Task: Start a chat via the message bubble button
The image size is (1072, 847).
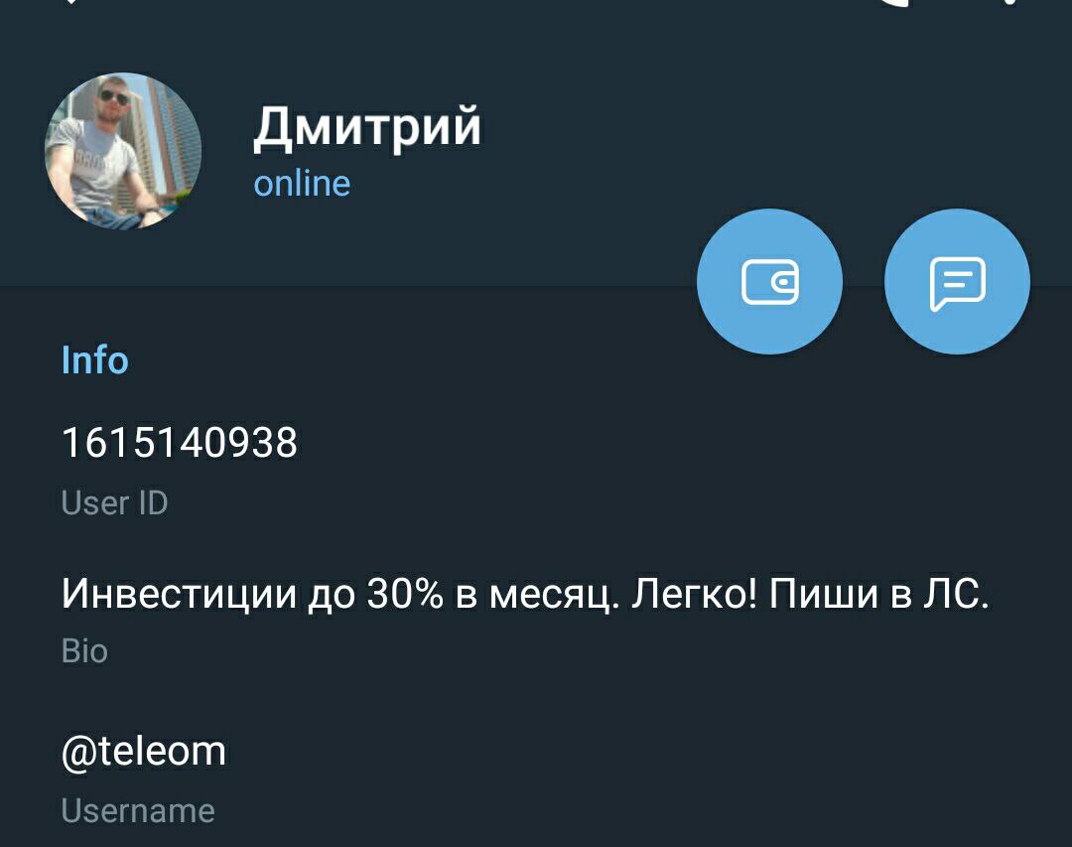Action: (957, 281)
